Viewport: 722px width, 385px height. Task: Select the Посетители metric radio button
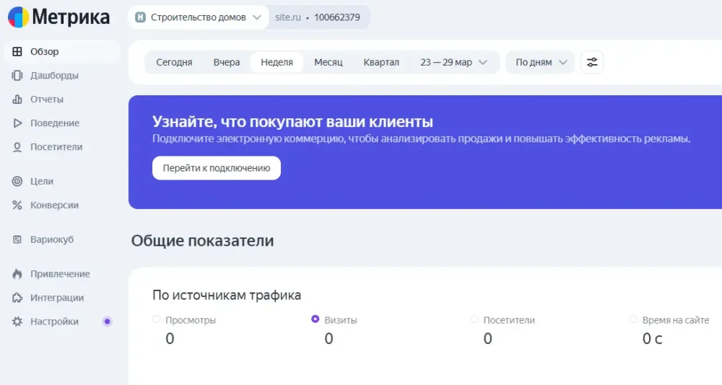474,319
